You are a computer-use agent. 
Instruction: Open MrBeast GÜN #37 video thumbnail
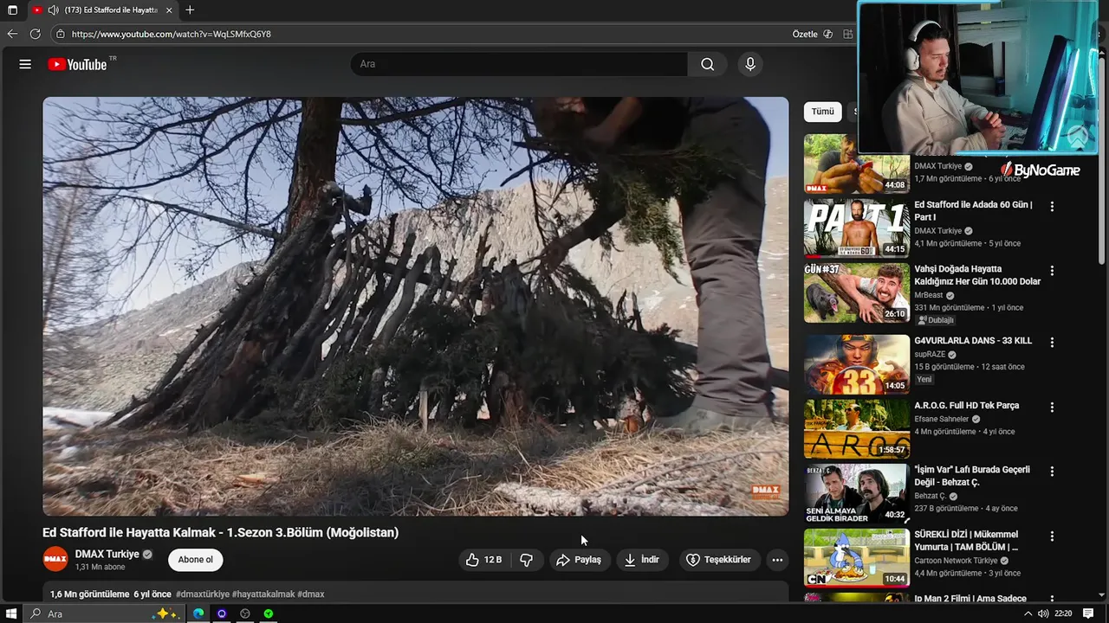857,293
